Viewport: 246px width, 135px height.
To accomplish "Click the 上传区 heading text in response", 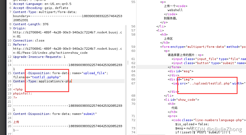I will click(x=168, y=39).
